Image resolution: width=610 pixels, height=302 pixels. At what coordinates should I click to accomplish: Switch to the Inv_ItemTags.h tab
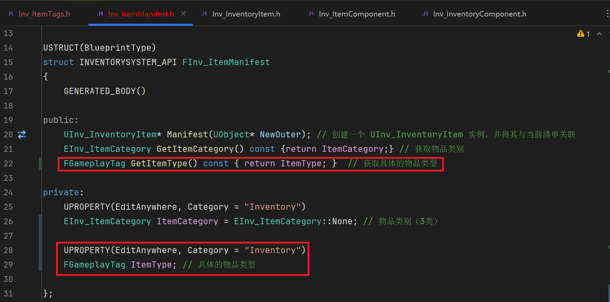[x=39, y=14]
